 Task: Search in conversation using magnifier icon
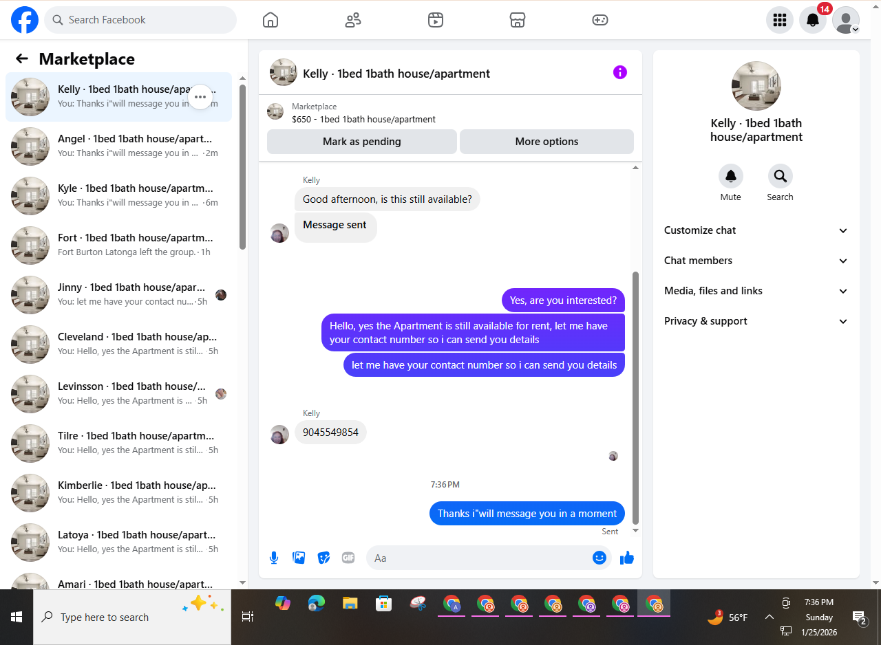781,177
